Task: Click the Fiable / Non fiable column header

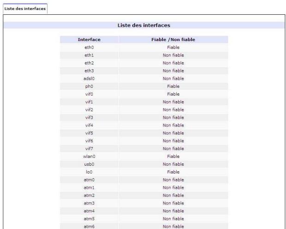Action: 173,40
